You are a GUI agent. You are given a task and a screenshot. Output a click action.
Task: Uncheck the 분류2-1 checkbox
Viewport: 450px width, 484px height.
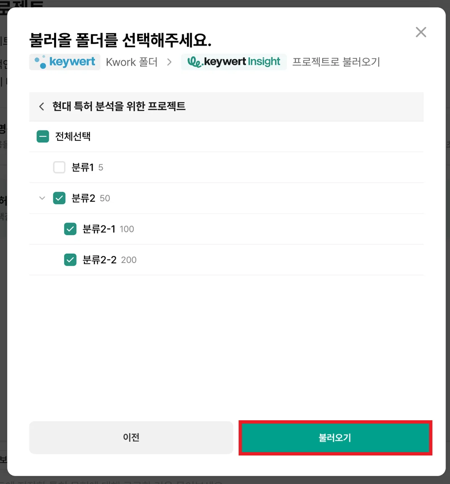coord(70,229)
